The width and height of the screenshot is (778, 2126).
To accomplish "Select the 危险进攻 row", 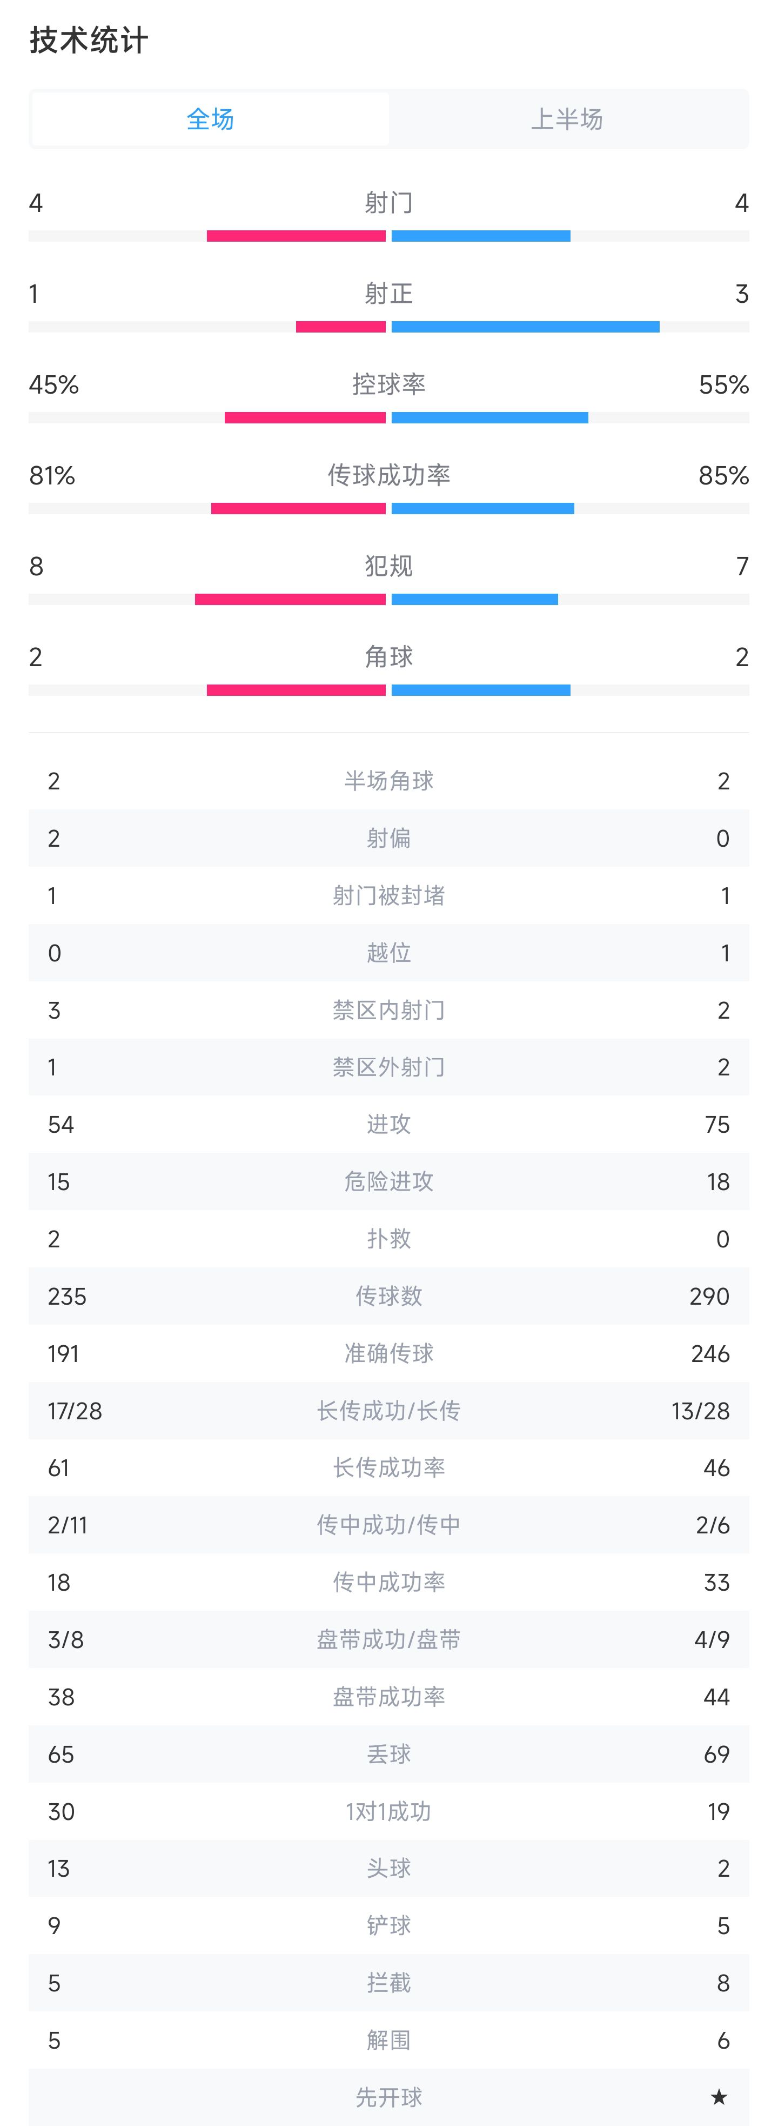I will click(388, 1181).
